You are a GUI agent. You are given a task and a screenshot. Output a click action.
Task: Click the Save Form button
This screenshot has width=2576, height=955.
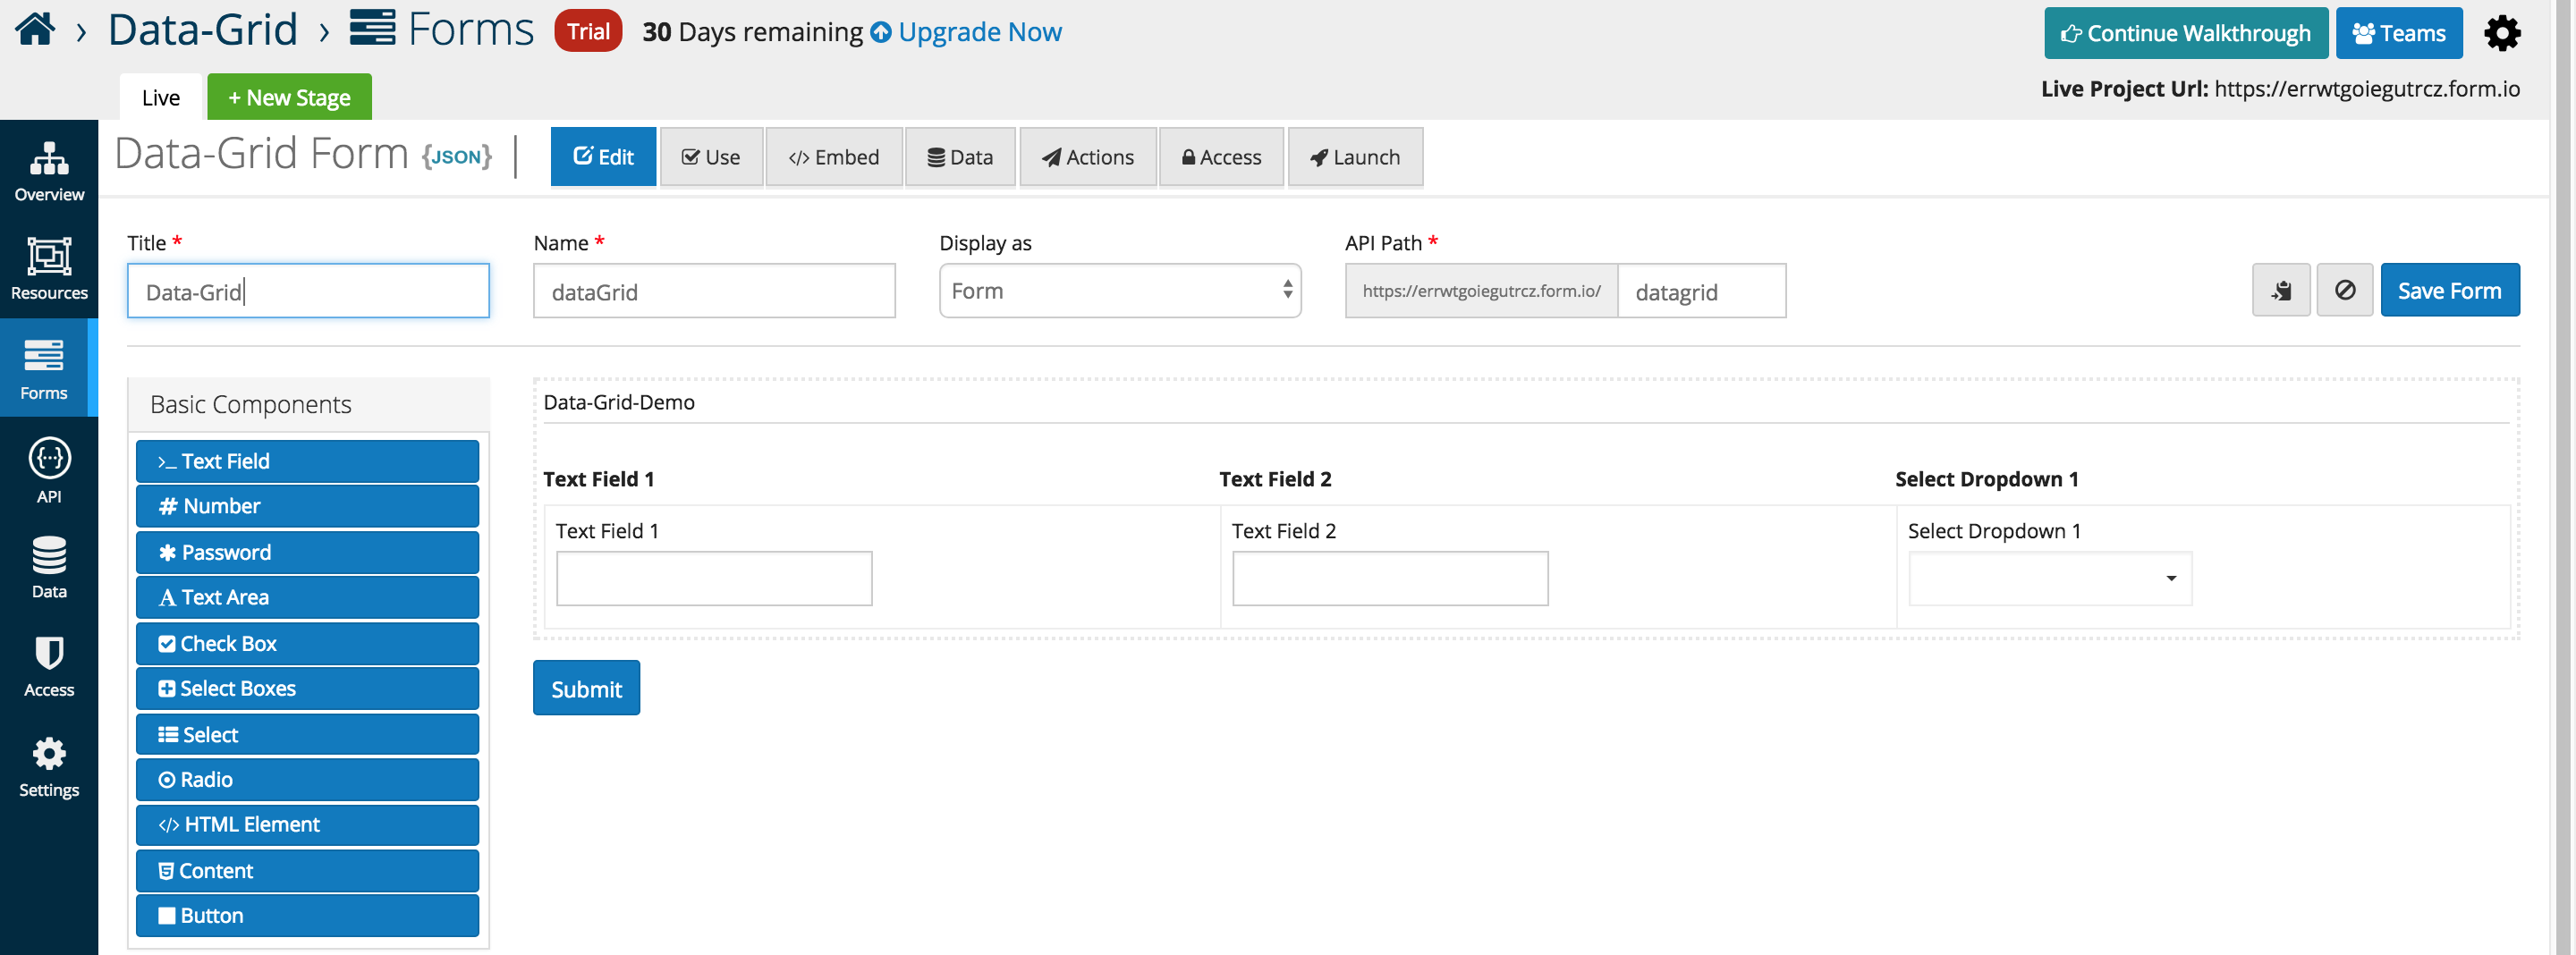pyautogui.click(x=2449, y=290)
